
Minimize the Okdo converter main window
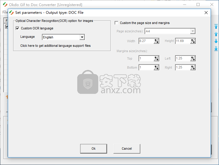[185, 4]
